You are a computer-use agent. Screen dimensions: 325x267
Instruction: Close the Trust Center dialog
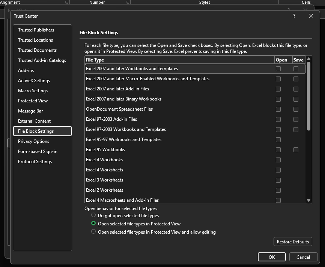[x=311, y=16]
